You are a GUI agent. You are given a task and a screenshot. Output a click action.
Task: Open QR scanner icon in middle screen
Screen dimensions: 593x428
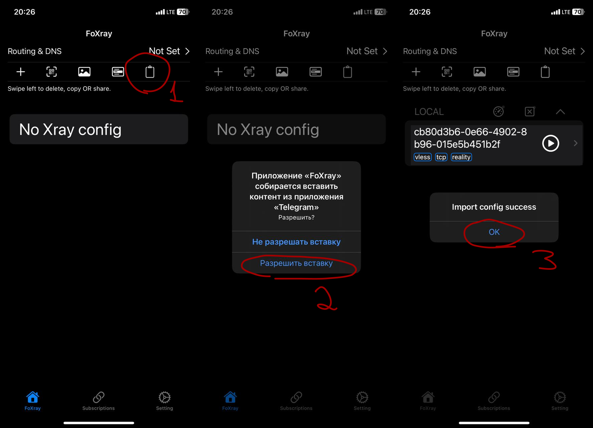coord(249,72)
